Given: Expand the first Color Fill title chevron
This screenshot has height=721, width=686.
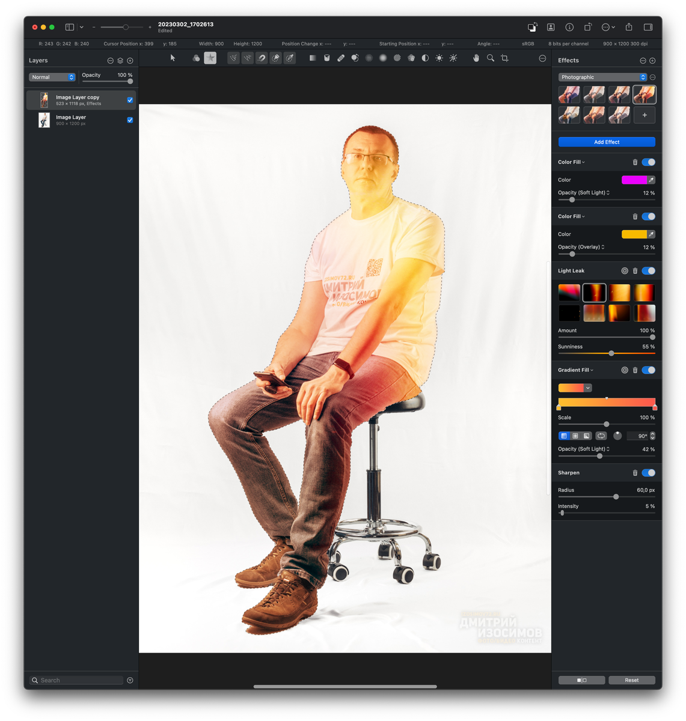Looking at the screenshot, I should 583,162.
